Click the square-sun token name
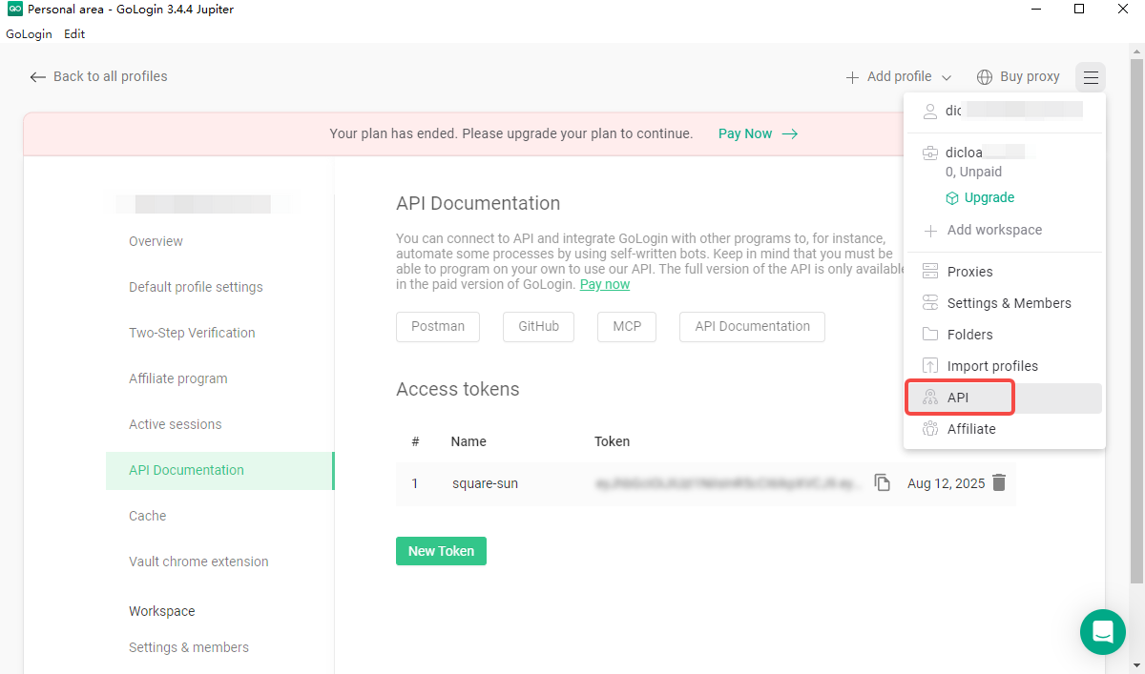The height and width of the screenshot is (674, 1145). (485, 483)
